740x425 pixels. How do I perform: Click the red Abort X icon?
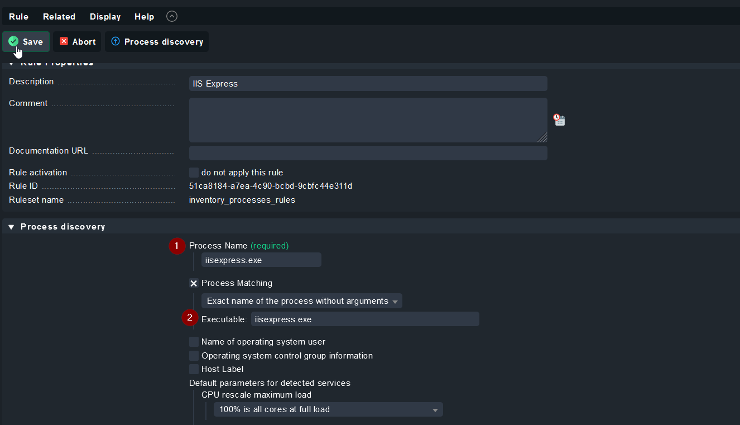pos(64,41)
